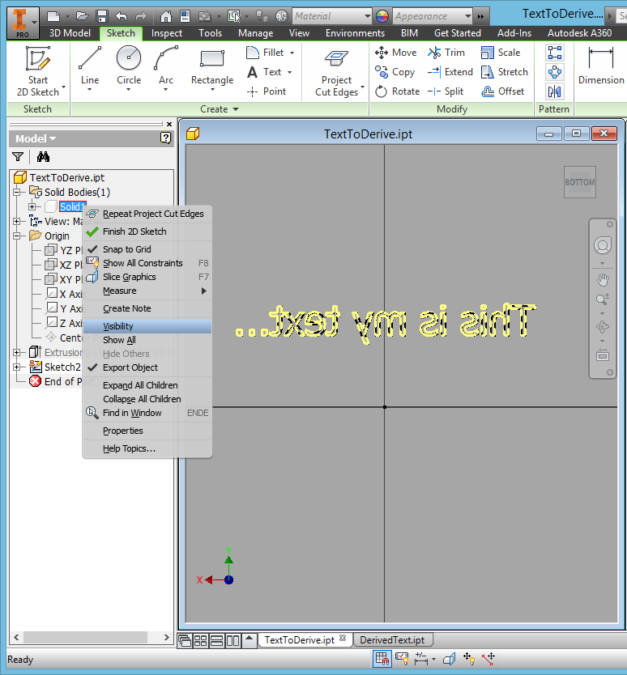Close the Model browser panel
This screenshot has height=675, width=627.
[169, 124]
